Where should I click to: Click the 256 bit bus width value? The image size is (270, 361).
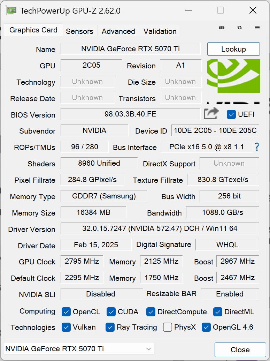pos(229,196)
